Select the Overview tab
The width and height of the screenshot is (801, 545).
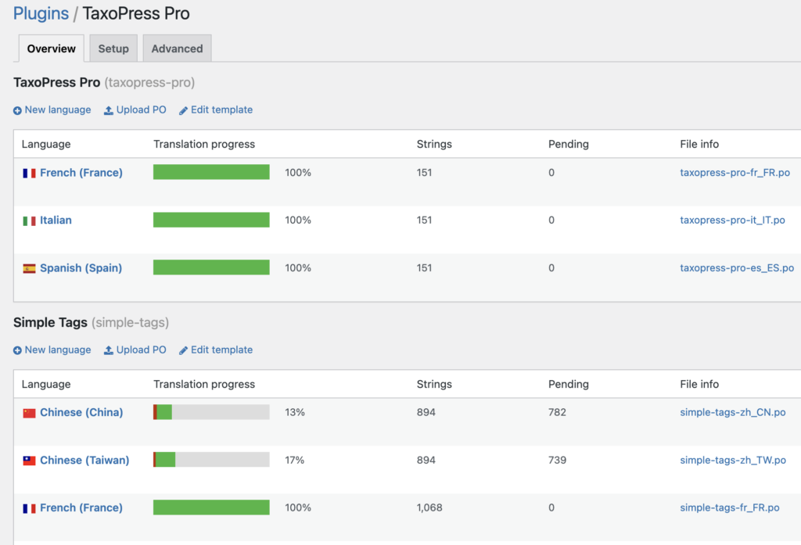tap(51, 48)
